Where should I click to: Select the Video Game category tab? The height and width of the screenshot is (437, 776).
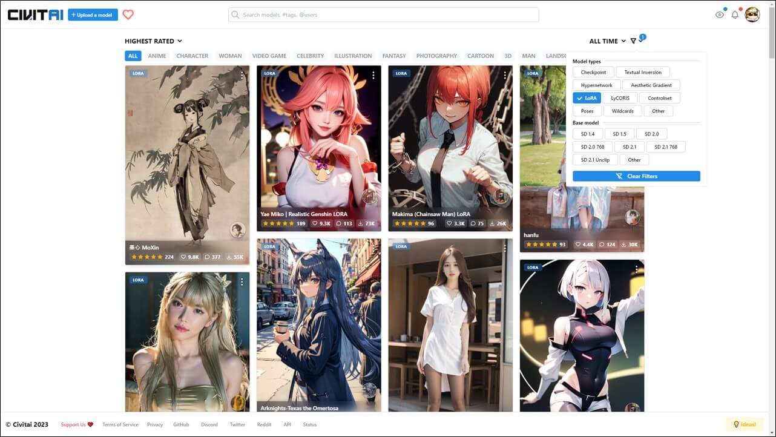point(269,56)
